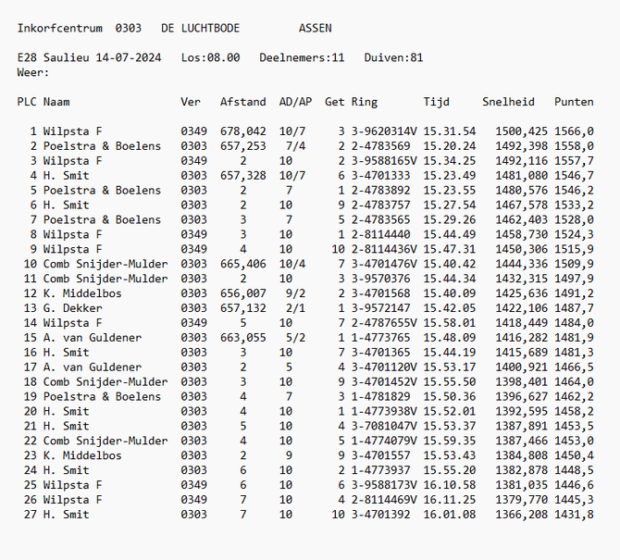The image size is (620, 560).
Task: Select the DE LUCHTBODE club name
Action: click(200, 28)
